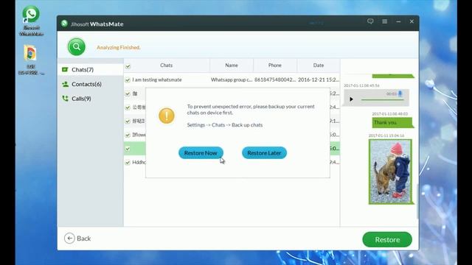
Task: Sort by the Chats column header
Action: click(167, 66)
